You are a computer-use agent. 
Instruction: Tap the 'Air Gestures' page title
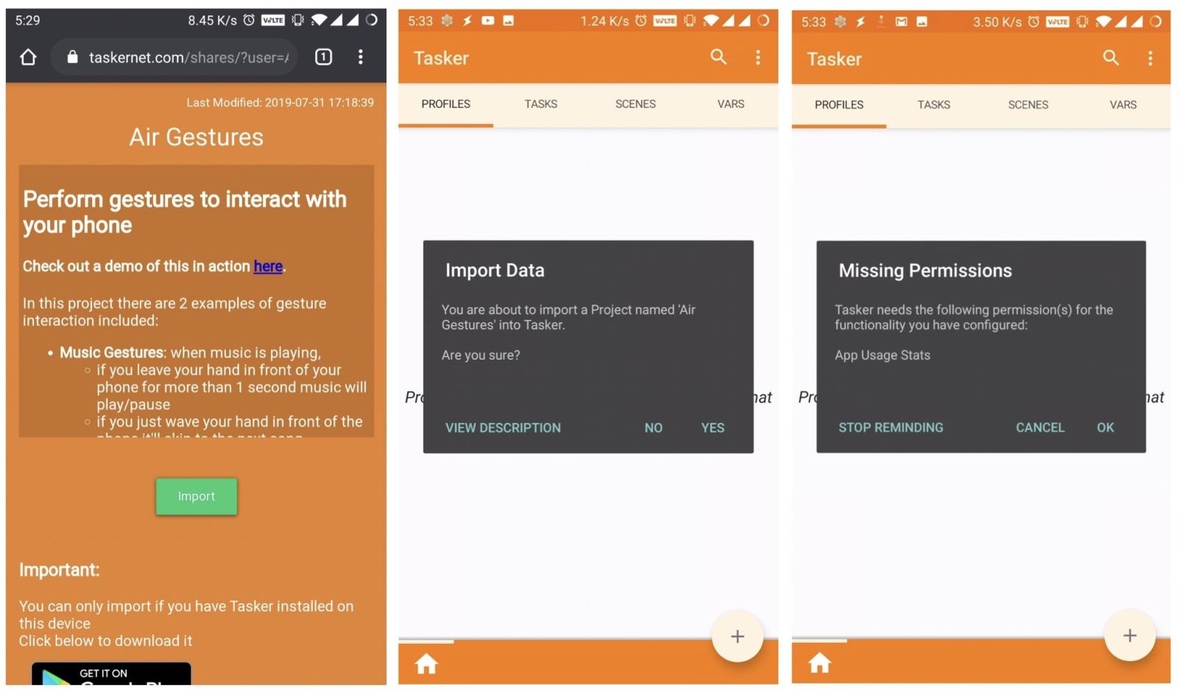(x=197, y=137)
